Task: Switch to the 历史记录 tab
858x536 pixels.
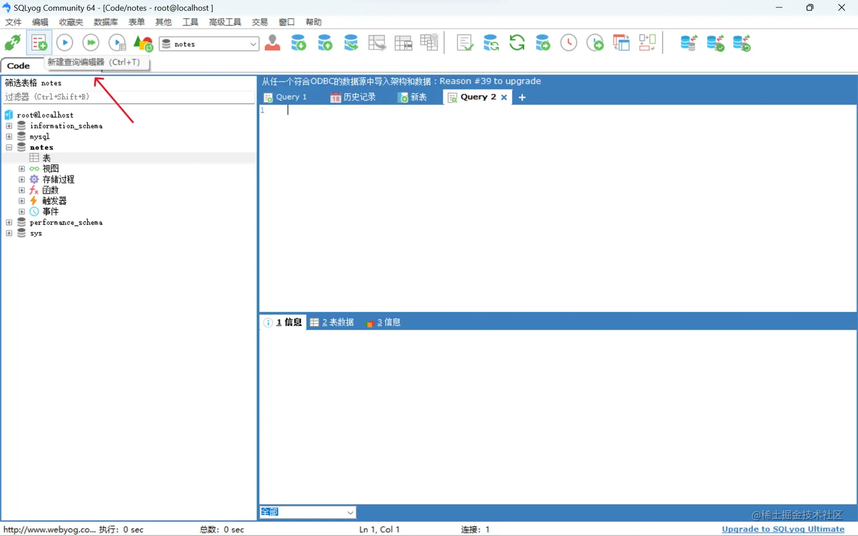Action: [x=353, y=97]
